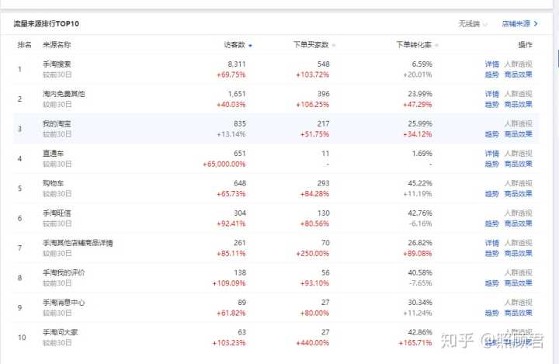View 趋势 for the 手淘搜索 row
This screenshot has width=559, height=364.
point(492,75)
